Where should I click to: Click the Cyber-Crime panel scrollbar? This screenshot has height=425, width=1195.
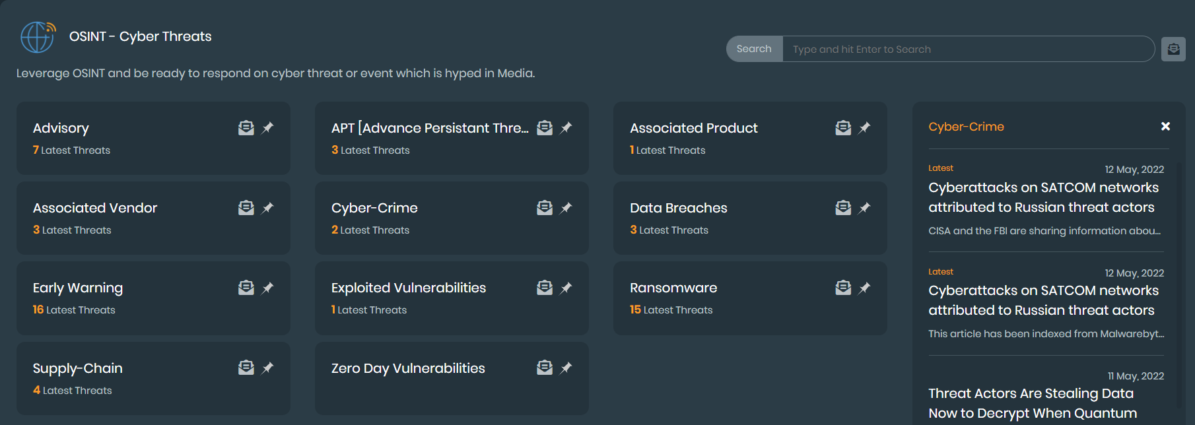coord(1179,284)
